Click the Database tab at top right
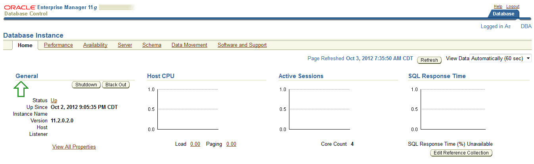 pyautogui.click(x=503, y=14)
